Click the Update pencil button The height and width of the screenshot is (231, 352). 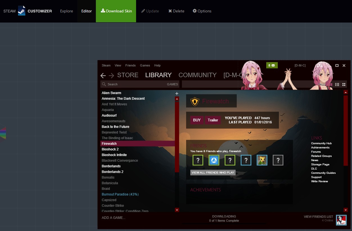point(150,11)
